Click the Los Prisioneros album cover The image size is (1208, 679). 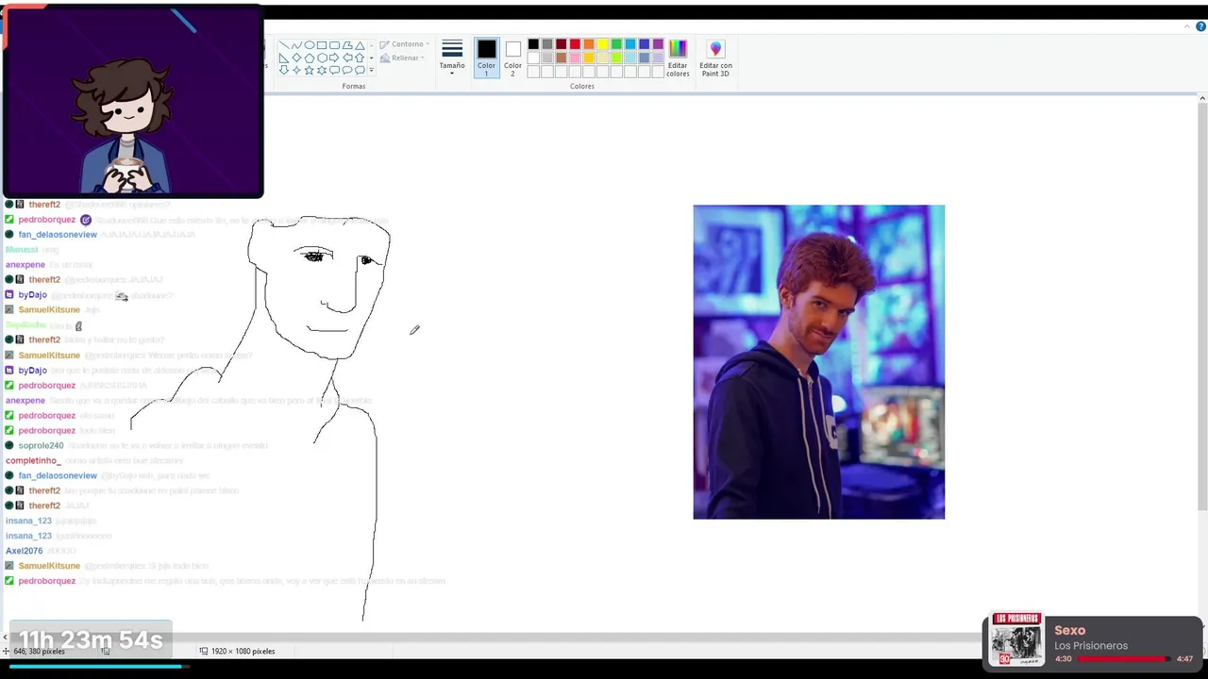(1017, 639)
